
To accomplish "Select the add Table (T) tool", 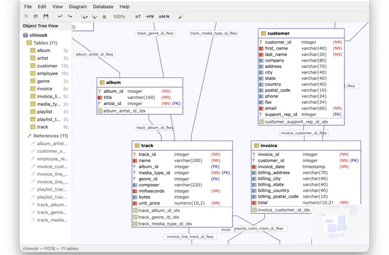I will pos(138,16).
